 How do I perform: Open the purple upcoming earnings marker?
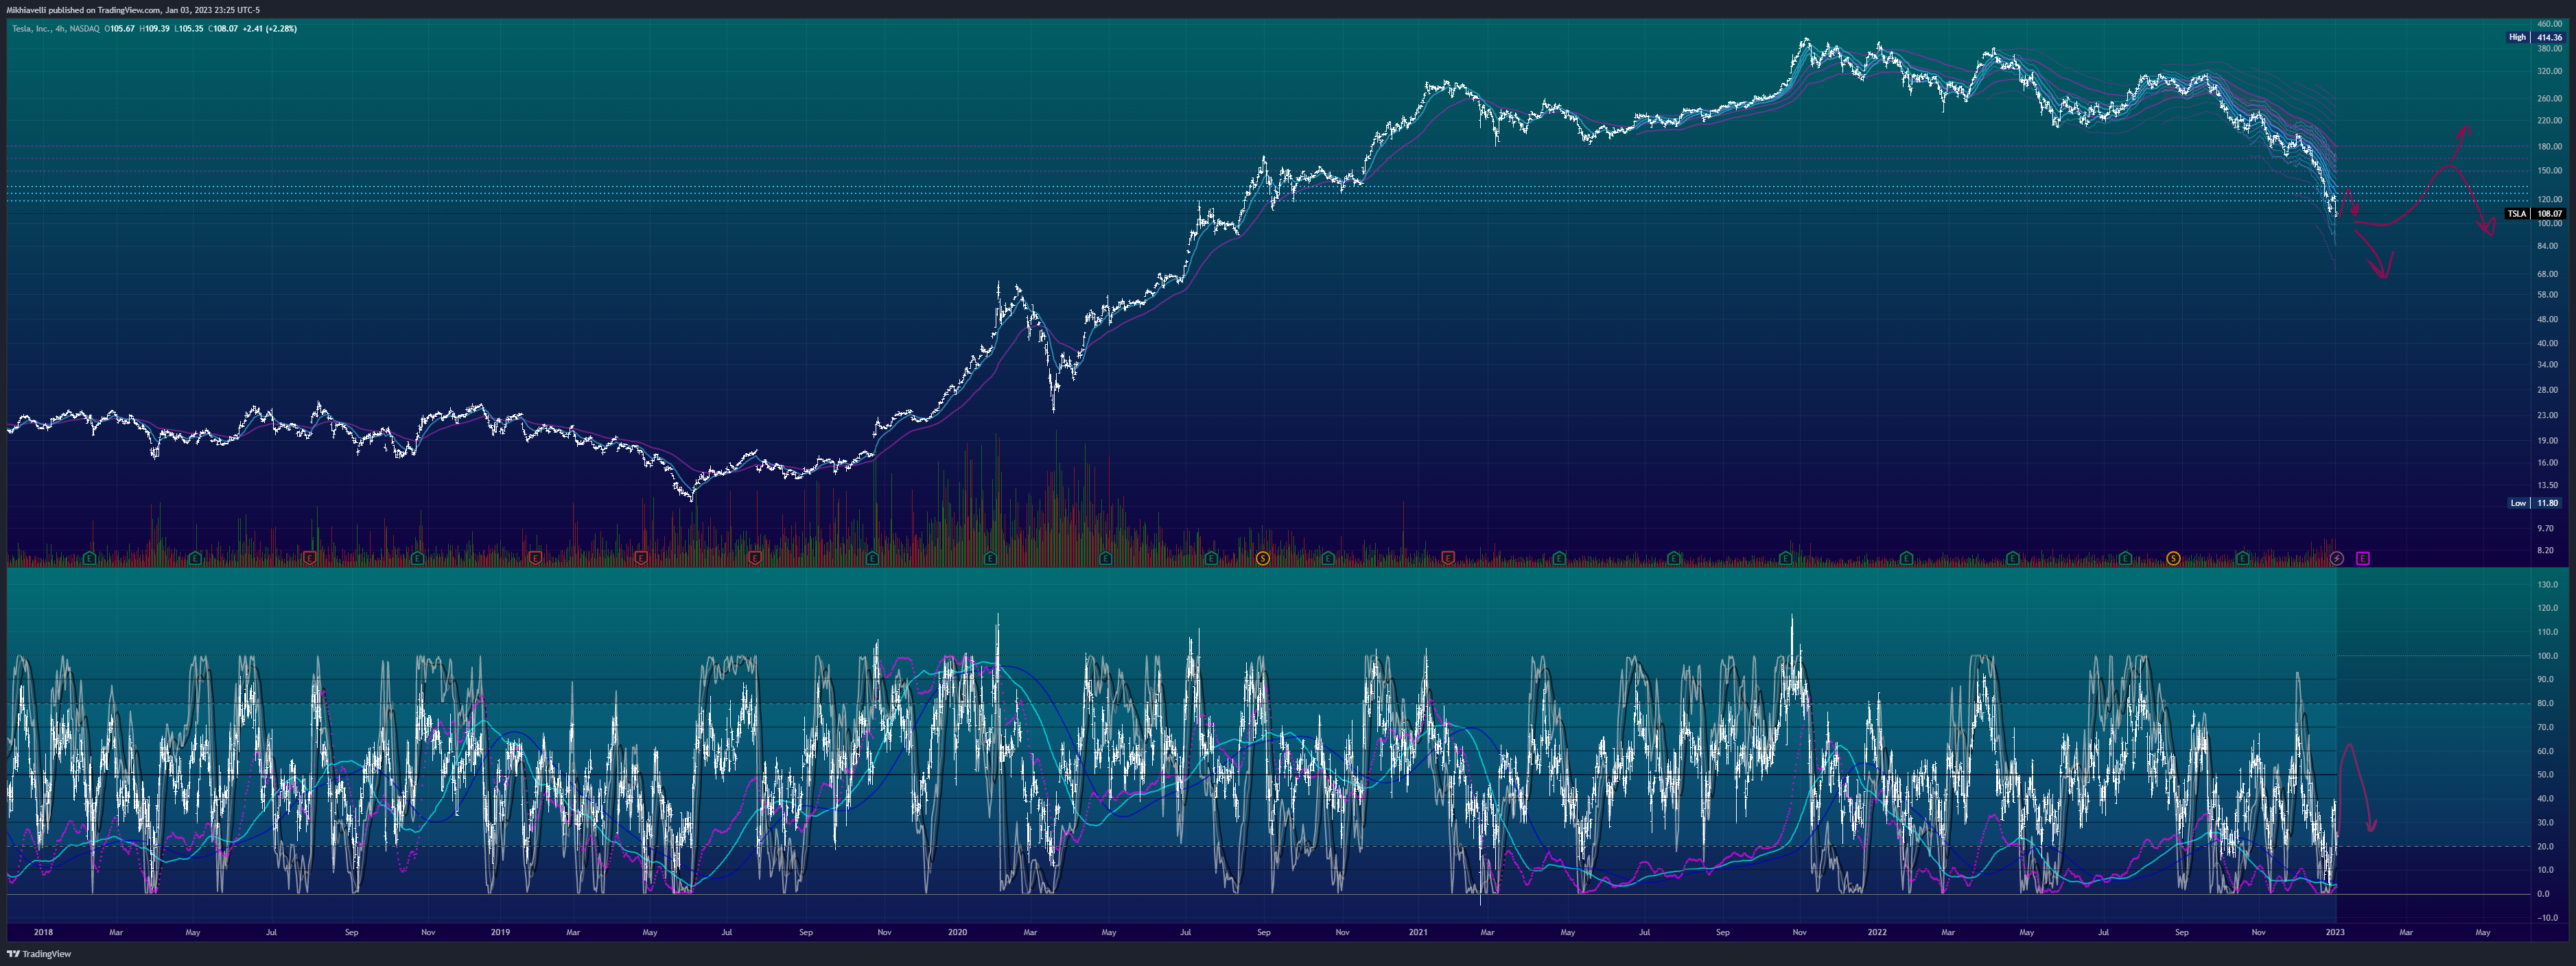tap(2362, 559)
